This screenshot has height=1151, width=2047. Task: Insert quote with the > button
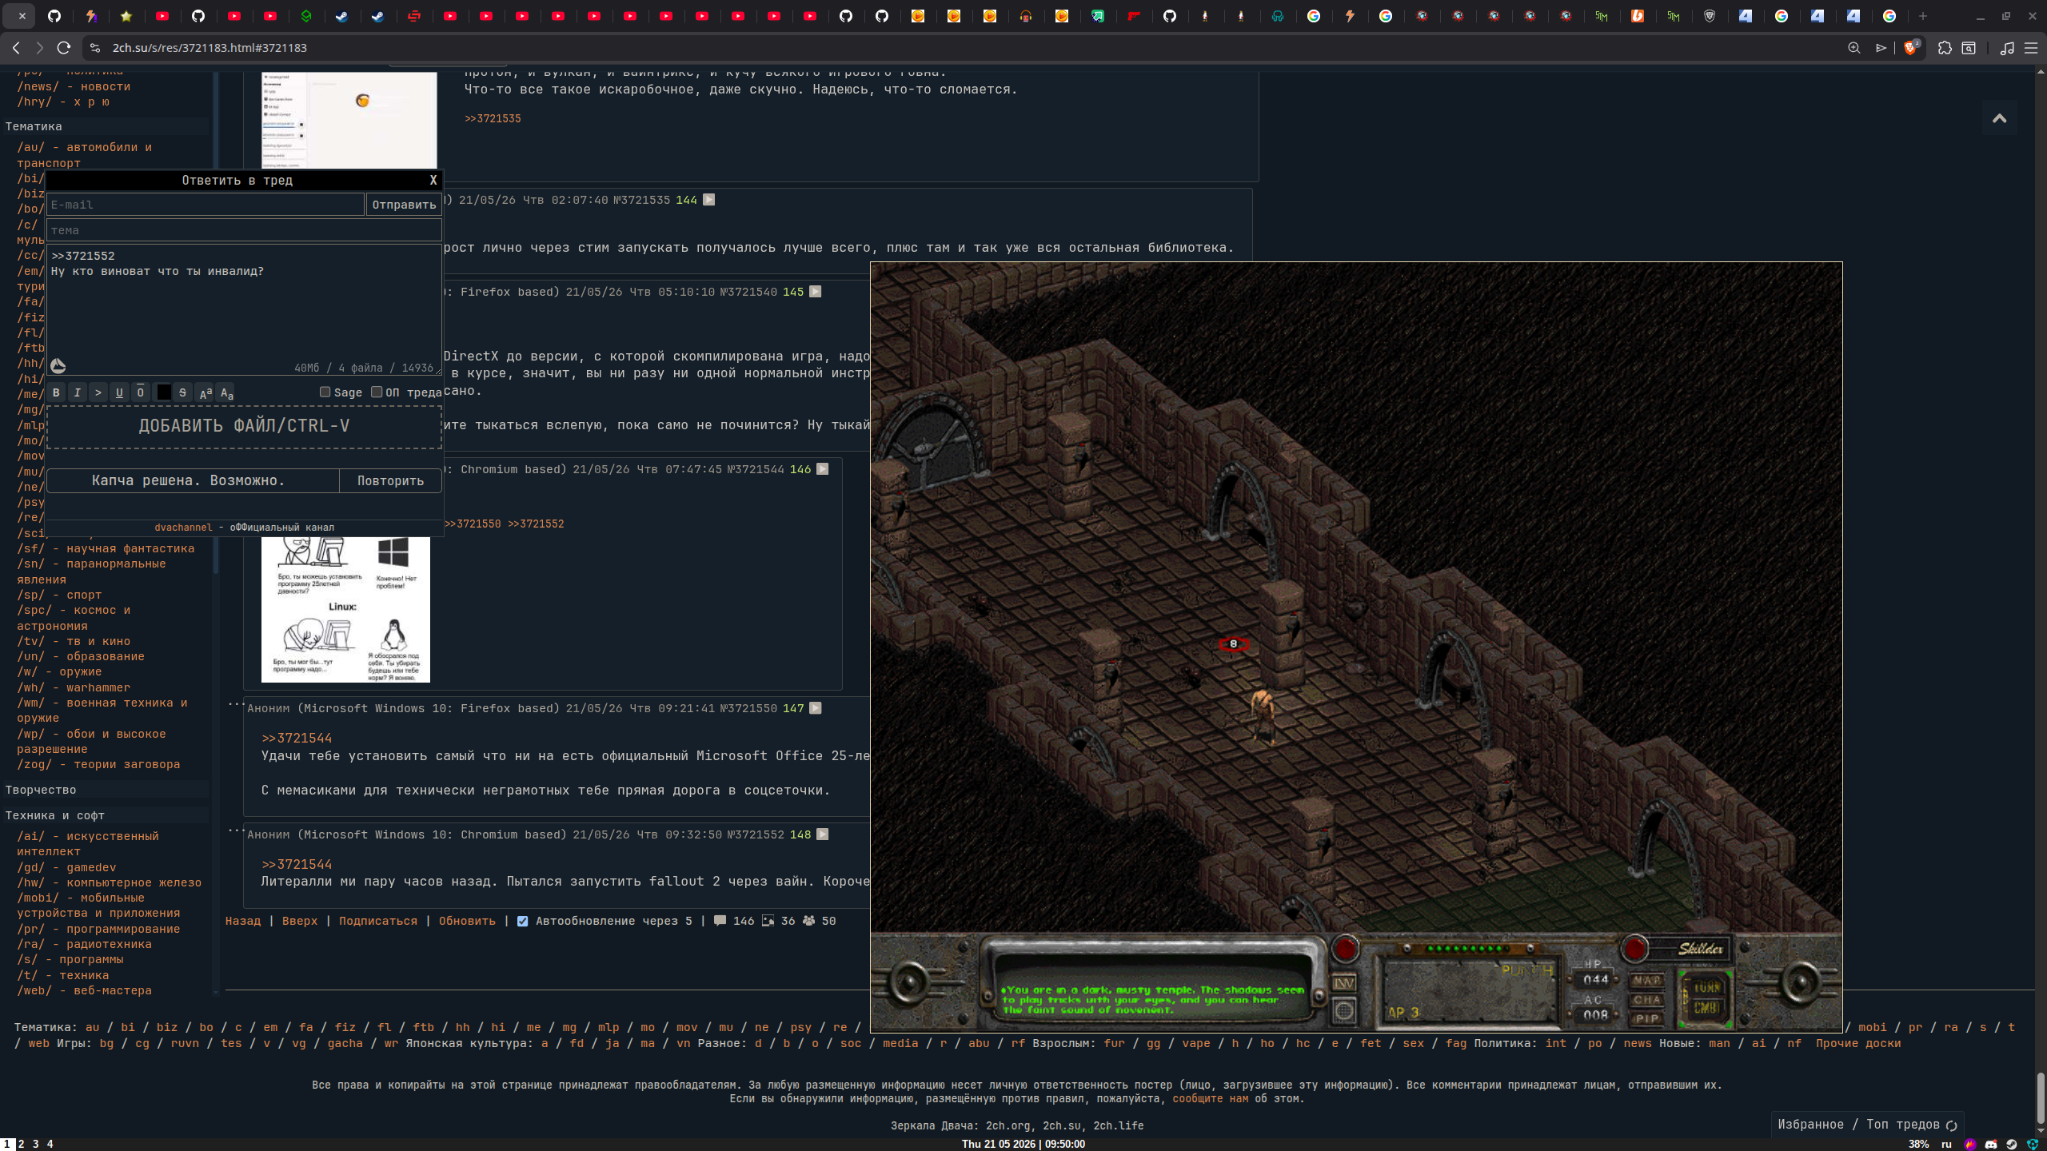98,392
